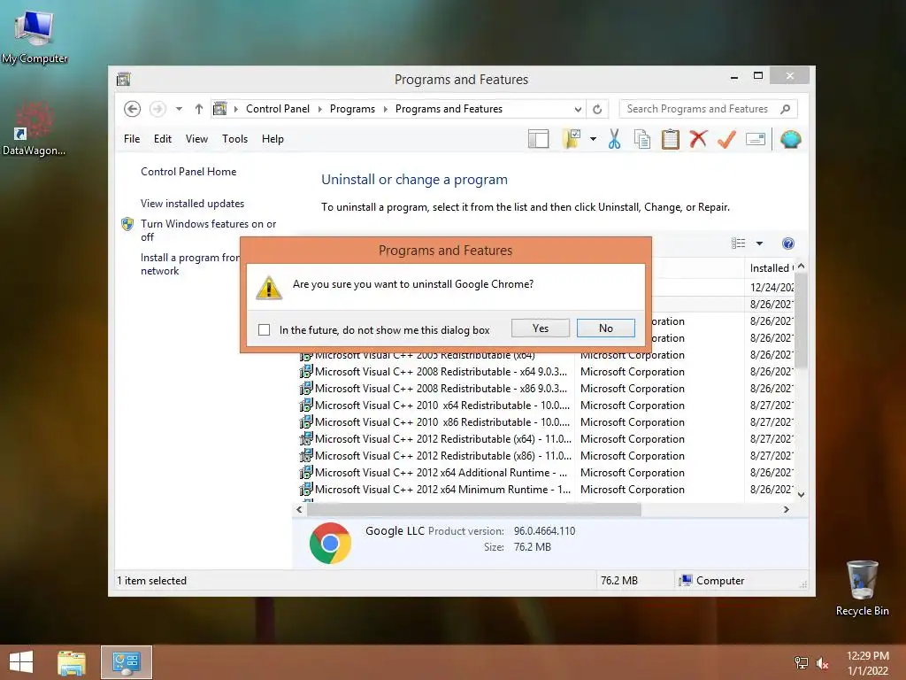The width and height of the screenshot is (906, 680).
Task: Open Install a program from network link
Action: (189, 264)
